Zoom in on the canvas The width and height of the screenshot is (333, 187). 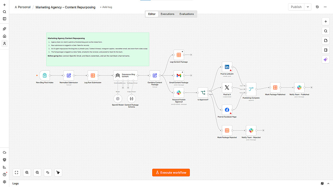pos(27,173)
